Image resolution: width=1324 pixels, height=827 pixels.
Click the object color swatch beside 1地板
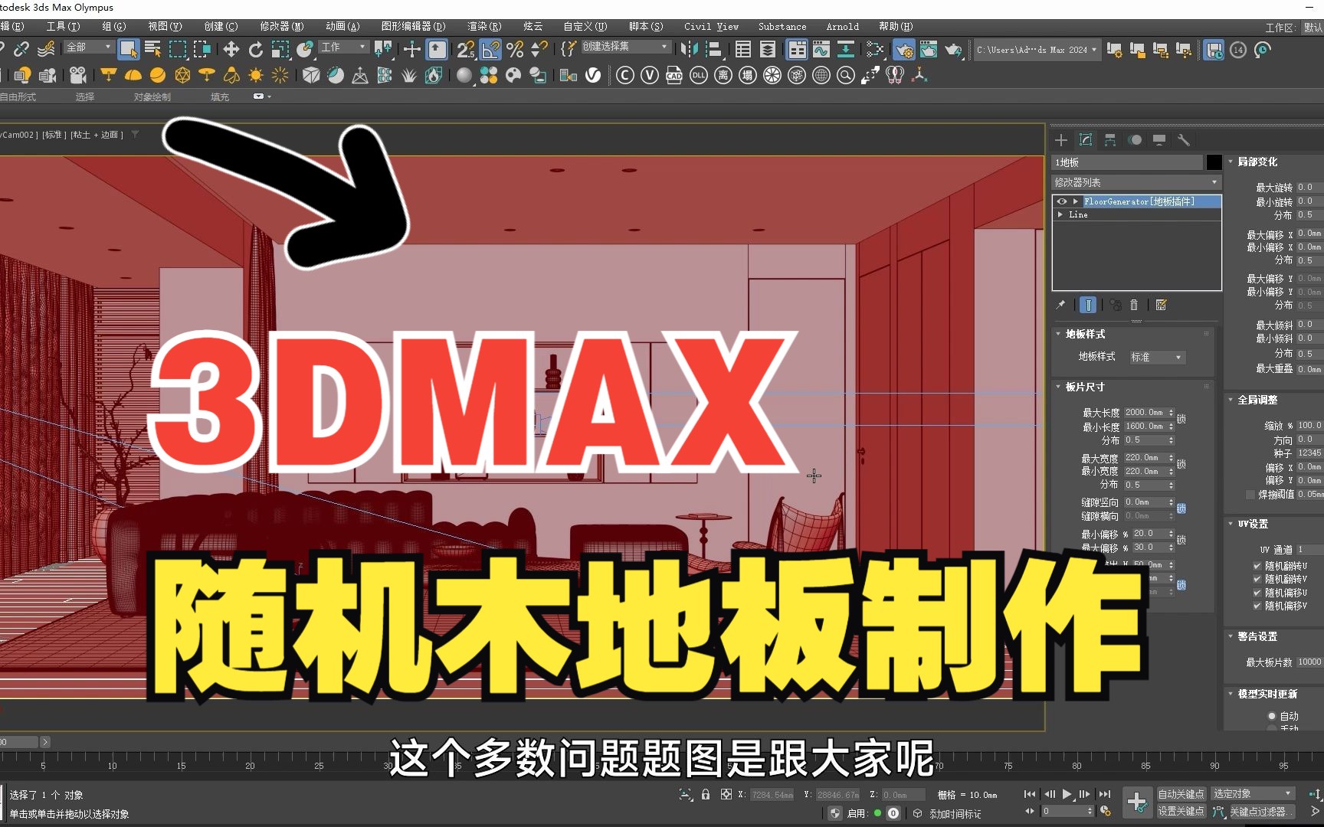(x=1214, y=162)
